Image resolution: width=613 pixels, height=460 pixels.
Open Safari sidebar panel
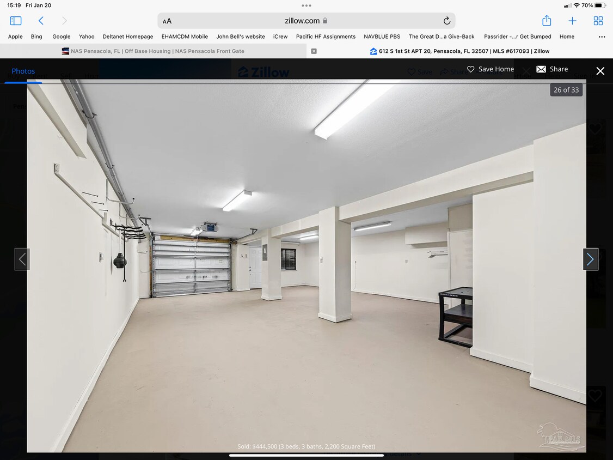point(16,21)
